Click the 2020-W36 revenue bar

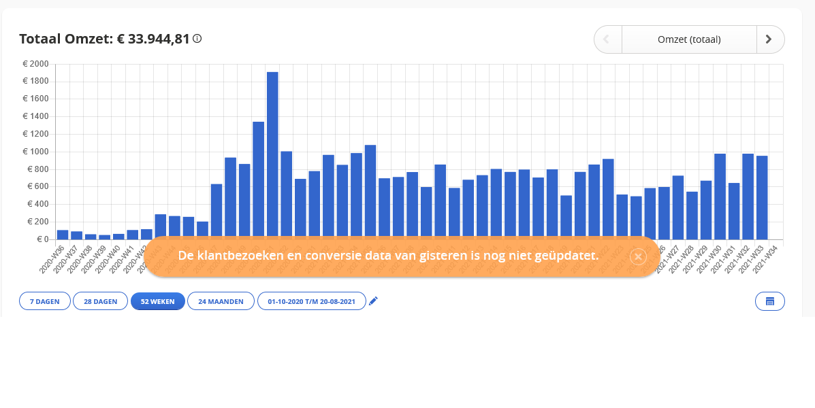[x=63, y=235]
